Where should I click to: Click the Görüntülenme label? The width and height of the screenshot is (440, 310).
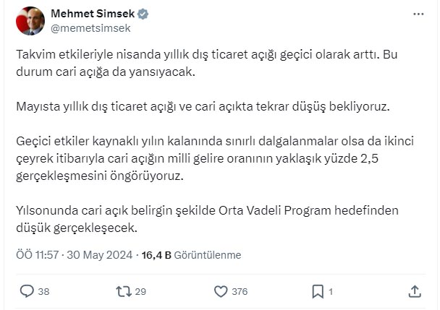(x=207, y=254)
